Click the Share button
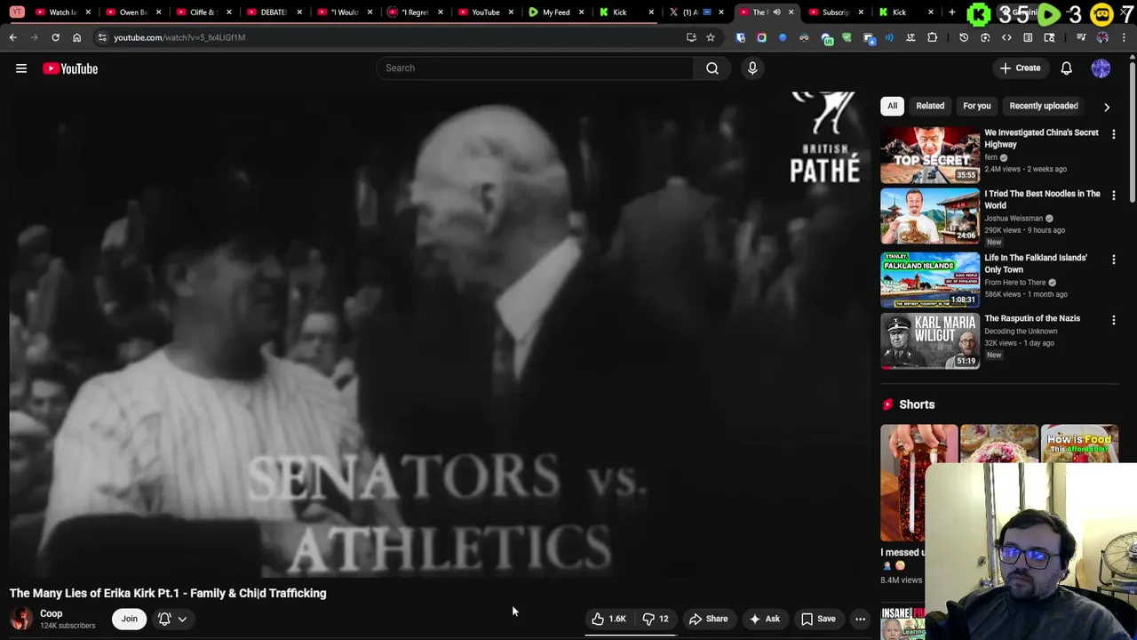This screenshot has height=640, width=1137. click(708, 619)
